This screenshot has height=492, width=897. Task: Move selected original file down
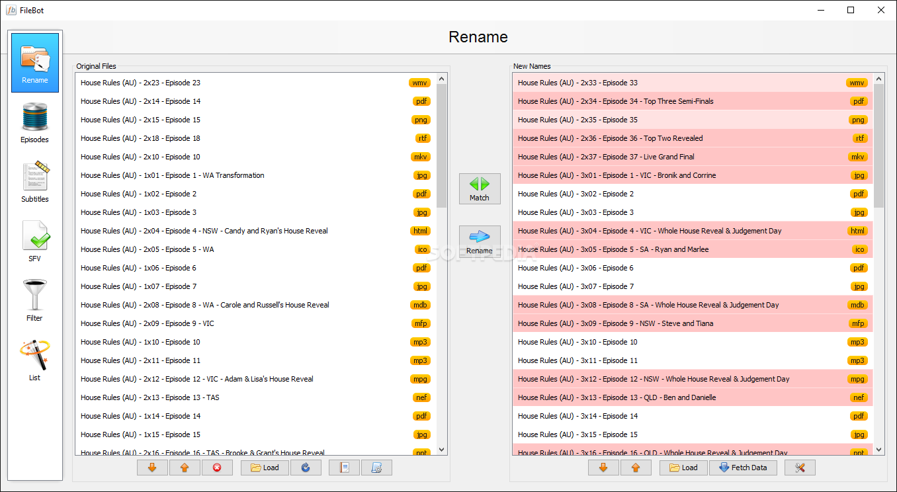152,468
